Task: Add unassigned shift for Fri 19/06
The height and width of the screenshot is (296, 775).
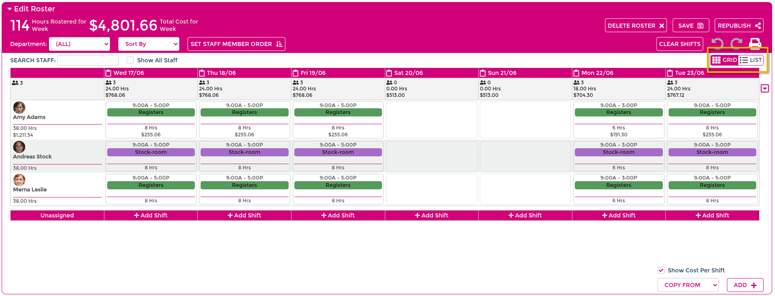Action: pyautogui.click(x=338, y=215)
